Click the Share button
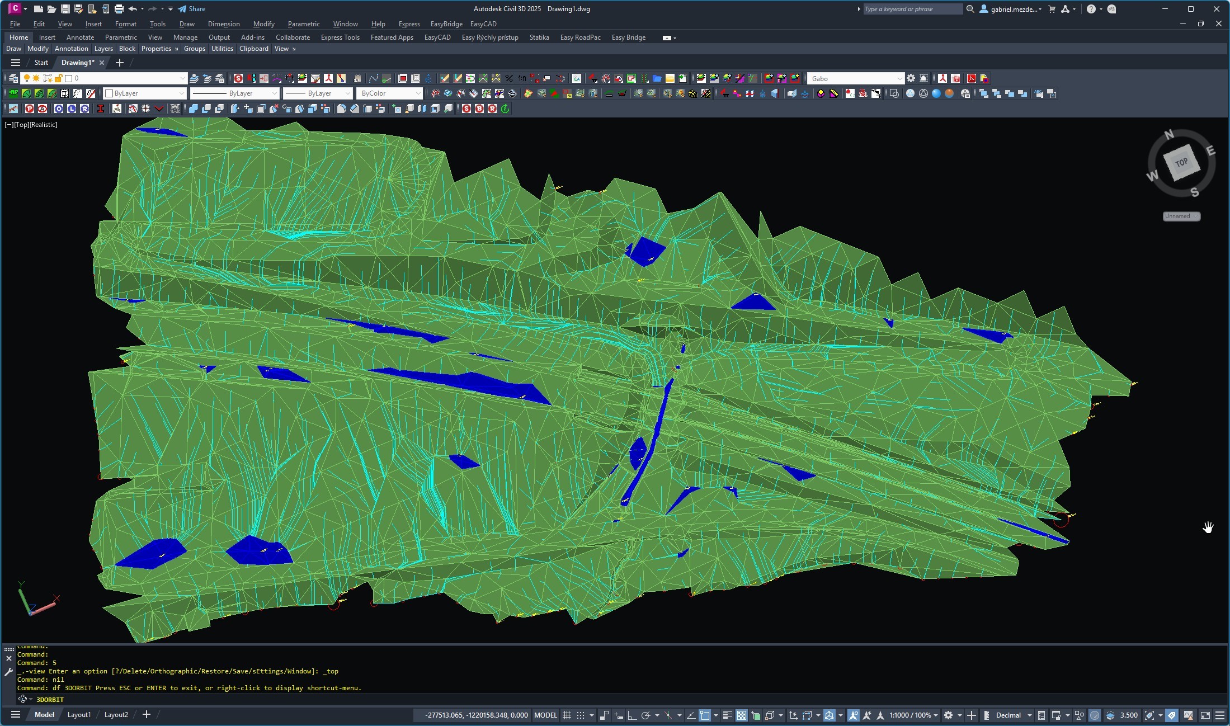Image resolution: width=1230 pixels, height=726 pixels. pos(192,9)
